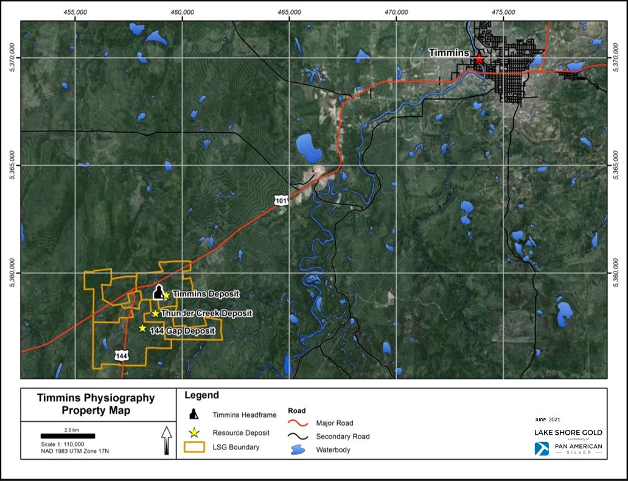
Task: Click the Timmins Physiography Property Map title
Action: pos(96,404)
